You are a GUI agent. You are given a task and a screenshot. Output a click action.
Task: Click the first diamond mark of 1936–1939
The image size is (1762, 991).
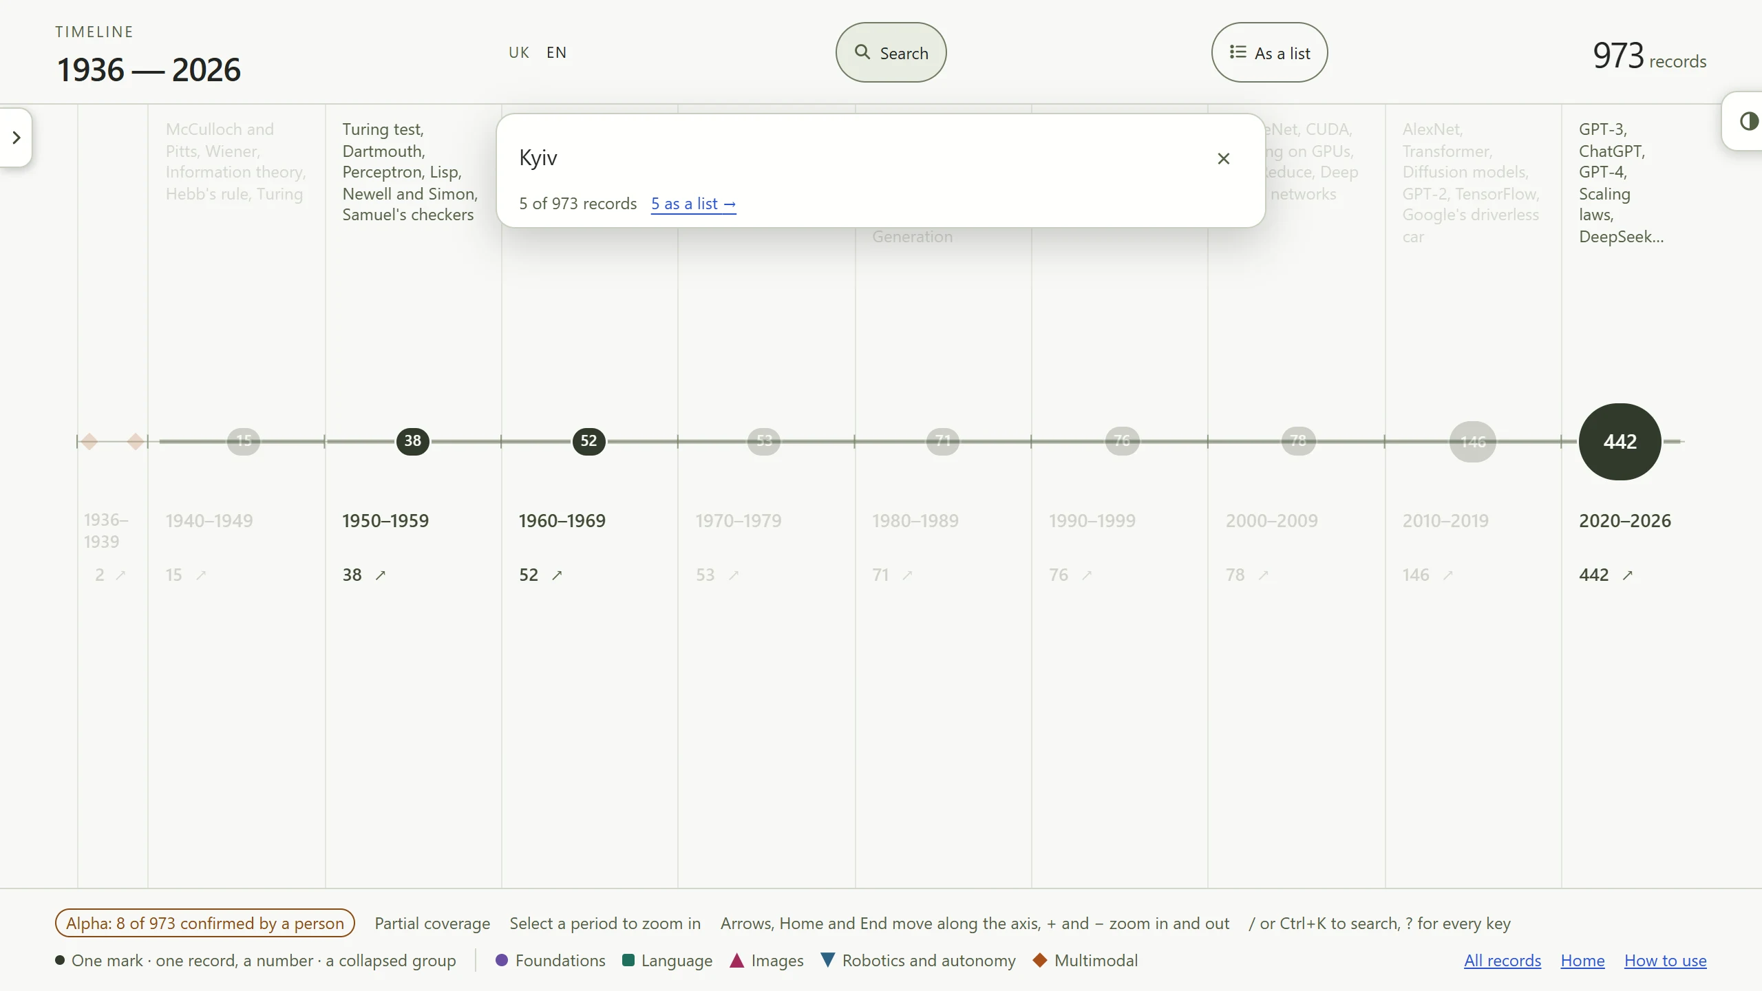click(x=89, y=441)
